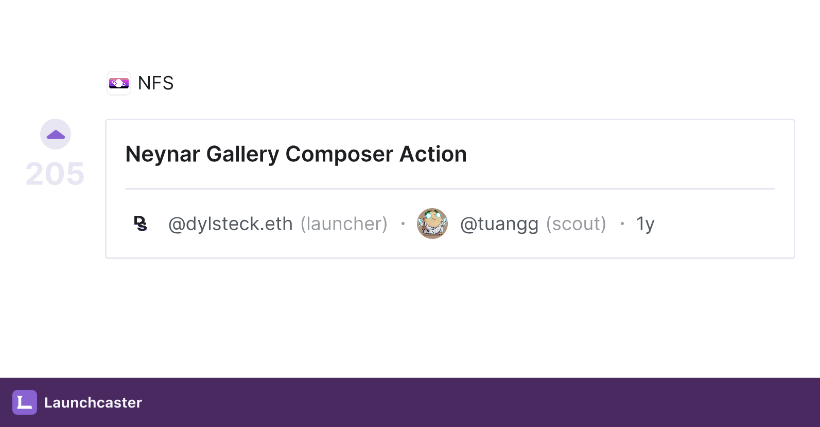Screen dimensions: 820x427
Task: Open the NFS channel via its badge icon
Action: (119, 83)
